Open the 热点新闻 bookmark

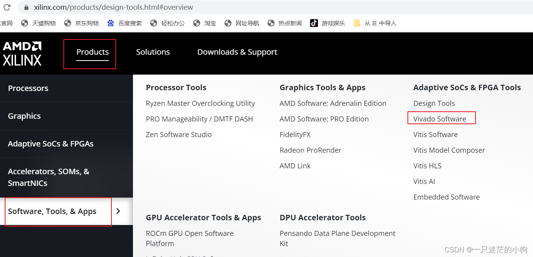coord(285,23)
